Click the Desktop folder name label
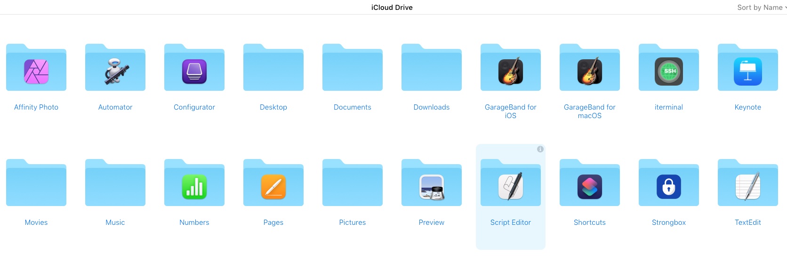This screenshot has height=278, width=787. (273, 107)
